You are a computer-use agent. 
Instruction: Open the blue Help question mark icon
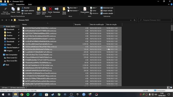(x=172, y=4)
